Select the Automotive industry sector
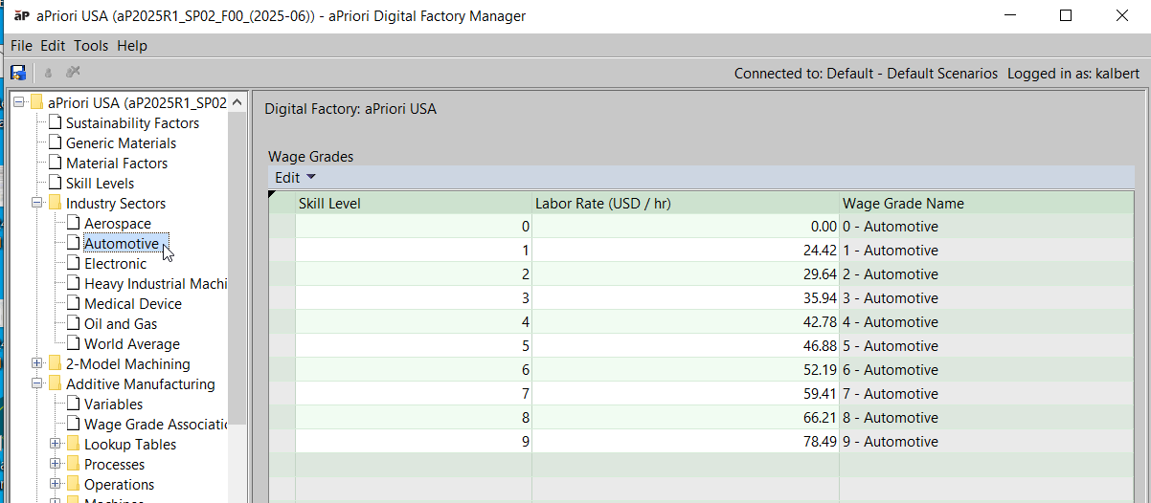This screenshot has width=1151, height=503. (x=122, y=243)
